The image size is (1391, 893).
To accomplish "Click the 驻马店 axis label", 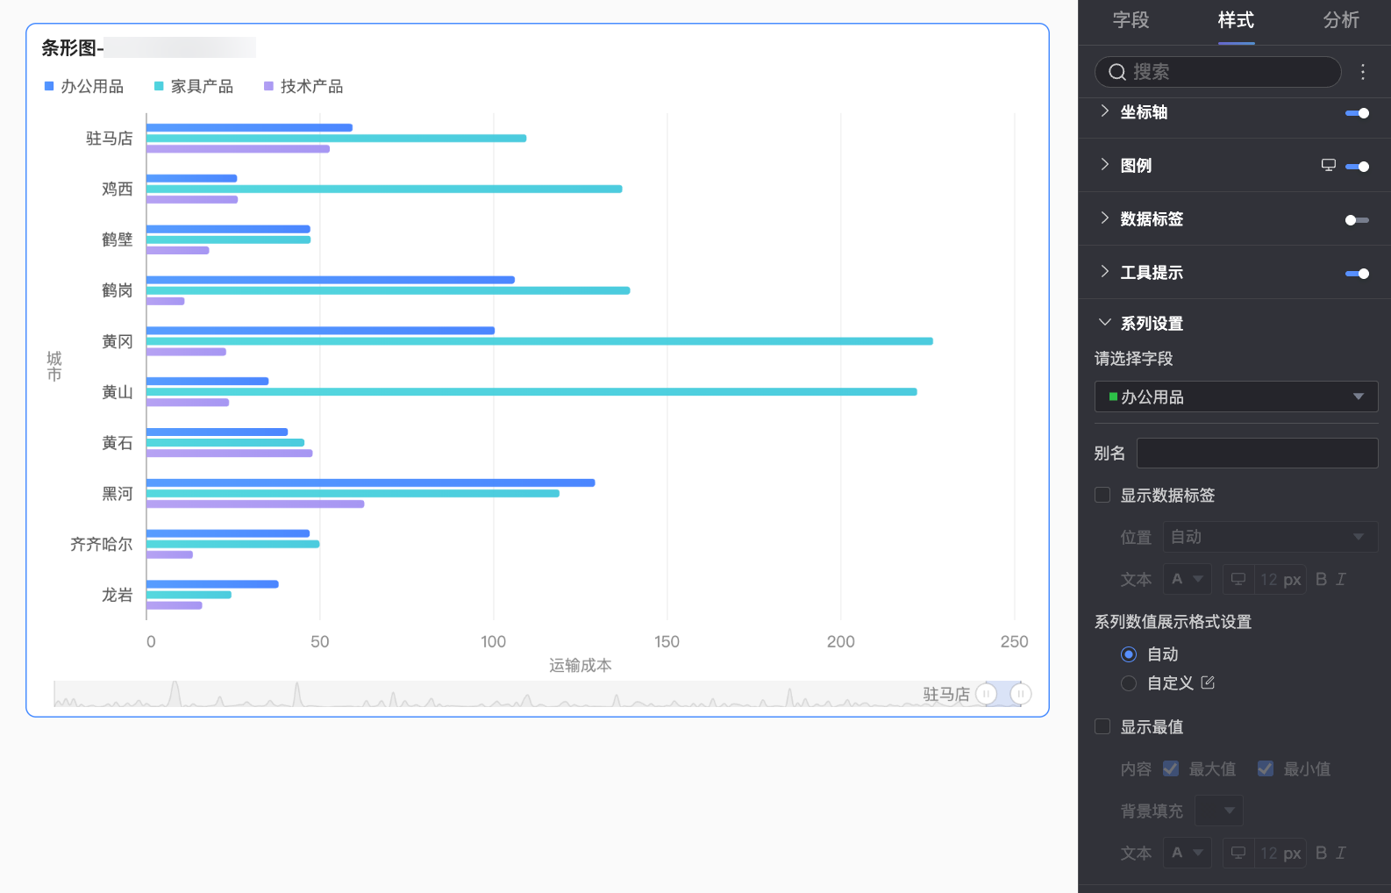I will point(110,138).
